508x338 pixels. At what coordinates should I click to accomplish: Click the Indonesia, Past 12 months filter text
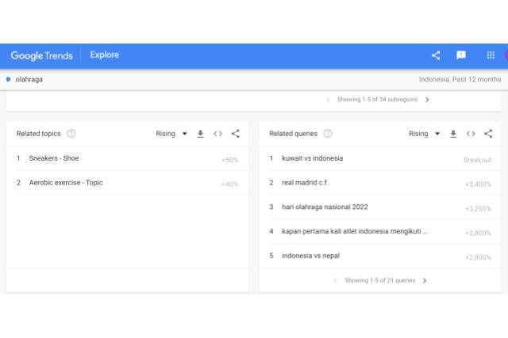(x=460, y=79)
